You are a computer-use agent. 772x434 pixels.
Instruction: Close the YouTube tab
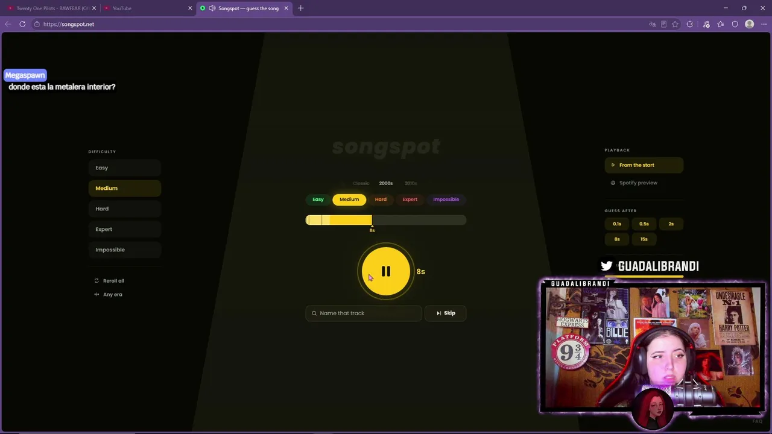(x=190, y=8)
